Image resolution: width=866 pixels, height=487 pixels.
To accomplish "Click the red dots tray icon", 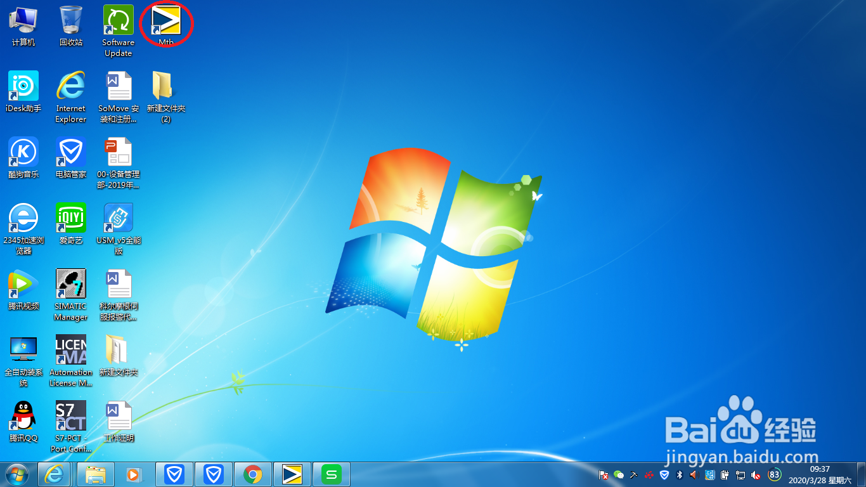I will (649, 474).
